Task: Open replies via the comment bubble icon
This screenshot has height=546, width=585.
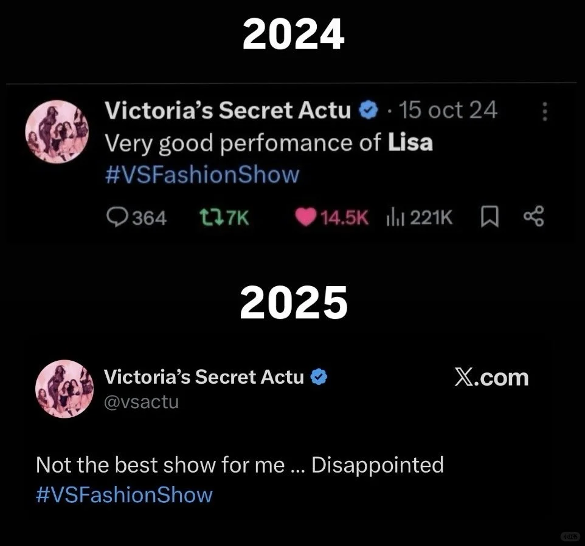Action: coord(117,217)
